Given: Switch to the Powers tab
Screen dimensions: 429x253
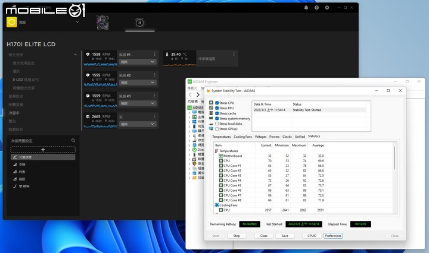Looking at the screenshot, I should (274, 137).
